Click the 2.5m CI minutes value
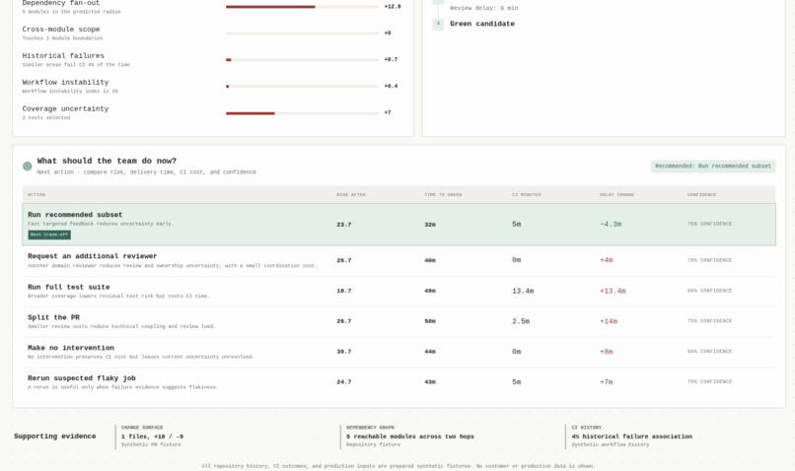 [x=521, y=321]
